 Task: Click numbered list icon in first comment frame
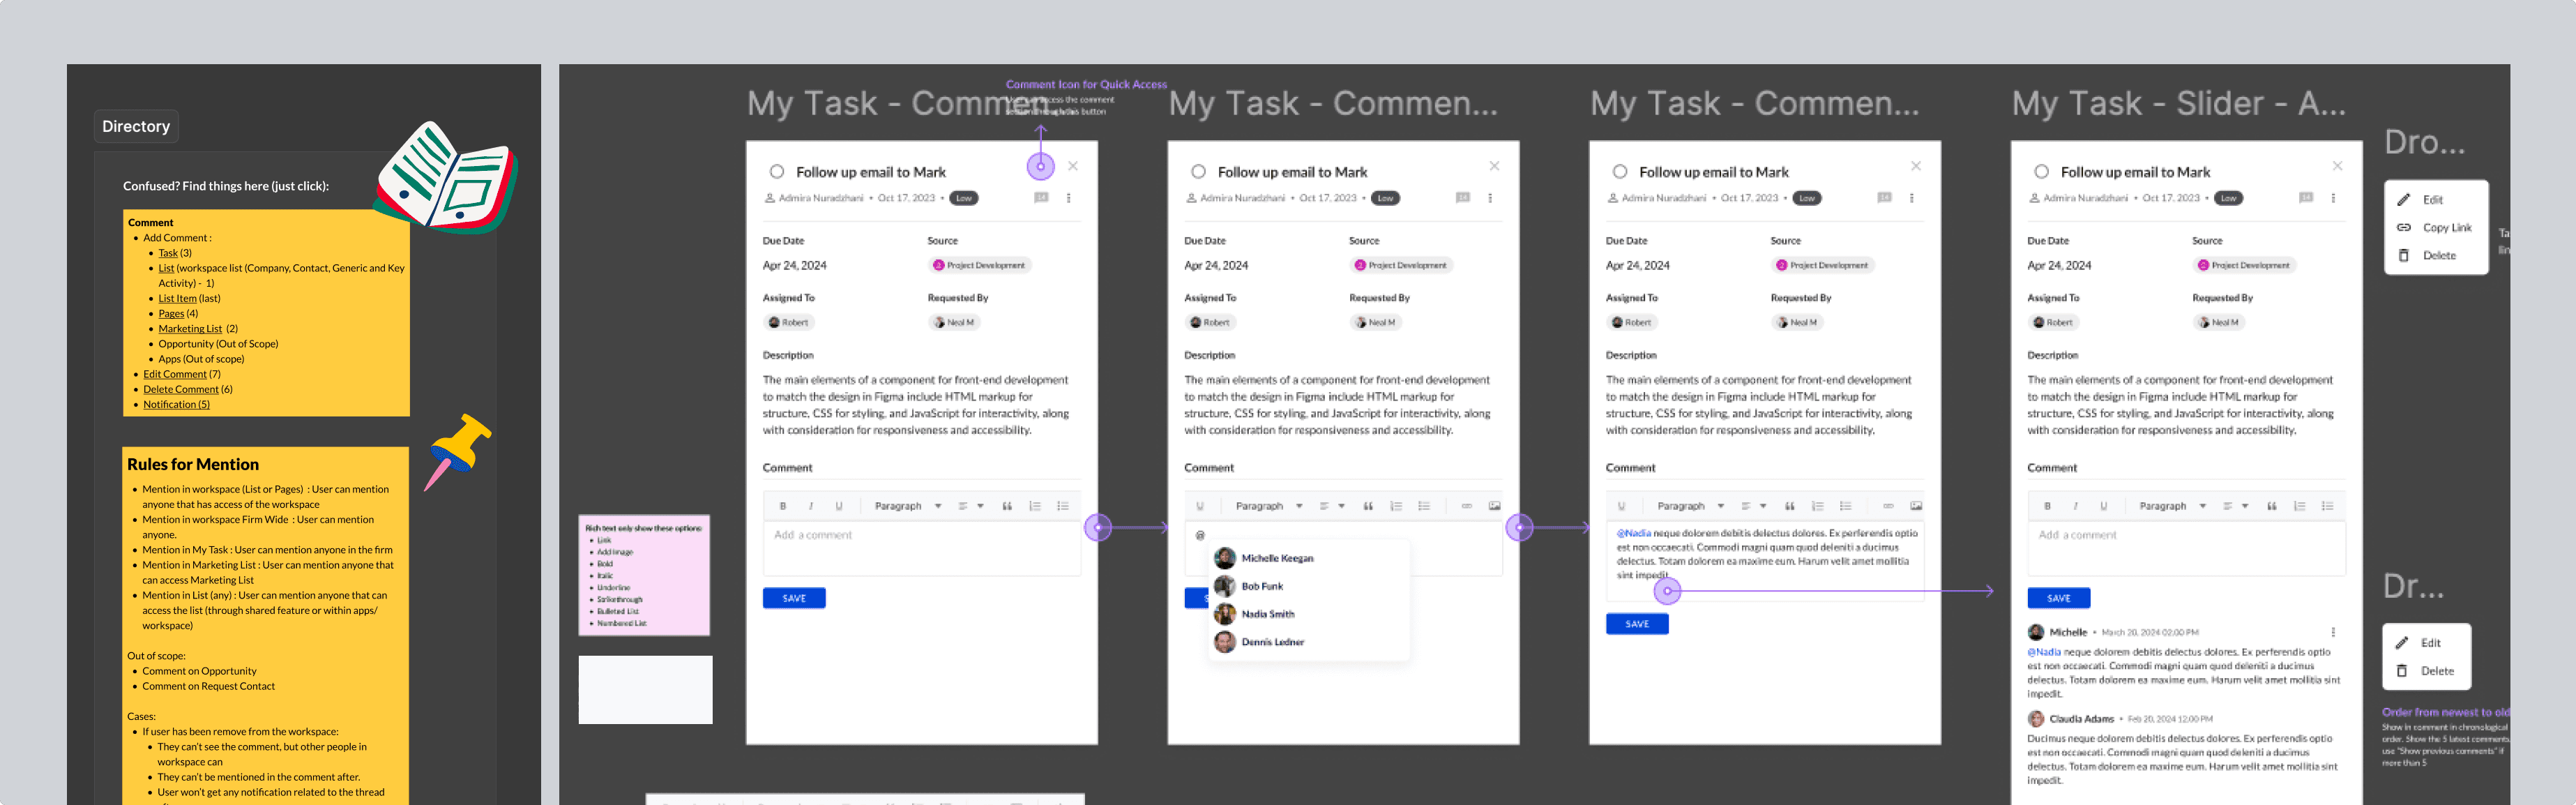coord(1035,506)
